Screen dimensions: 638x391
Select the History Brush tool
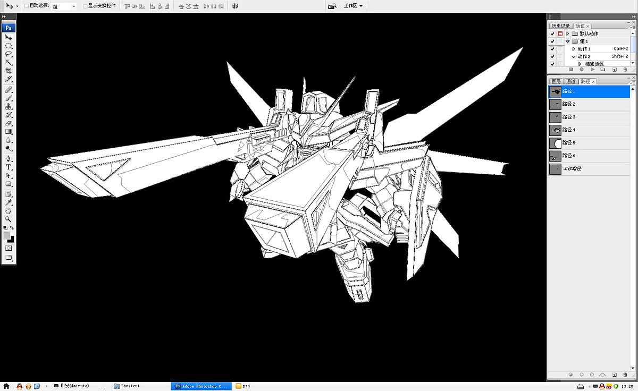pyautogui.click(x=9, y=114)
